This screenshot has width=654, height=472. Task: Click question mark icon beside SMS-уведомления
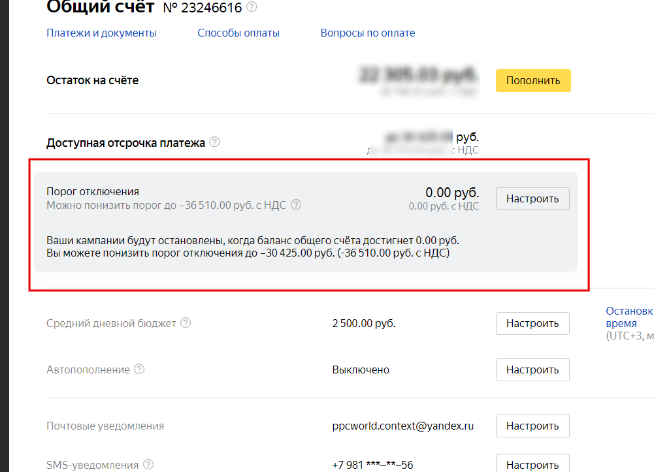(148, 465)
